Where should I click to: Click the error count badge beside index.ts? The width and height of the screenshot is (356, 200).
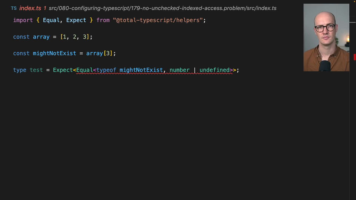45,8
